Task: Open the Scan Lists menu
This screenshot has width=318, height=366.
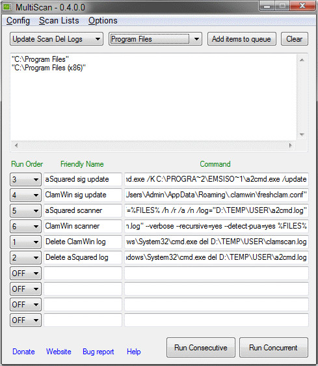Action: coord(59,21)
